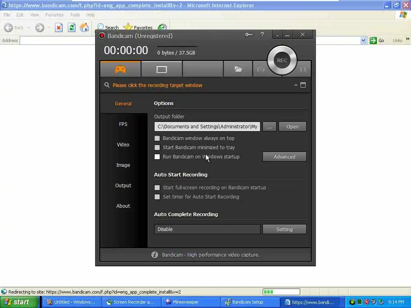
Task: Switch to https://www.bandi... taskbar item
Action: (309, 302)
